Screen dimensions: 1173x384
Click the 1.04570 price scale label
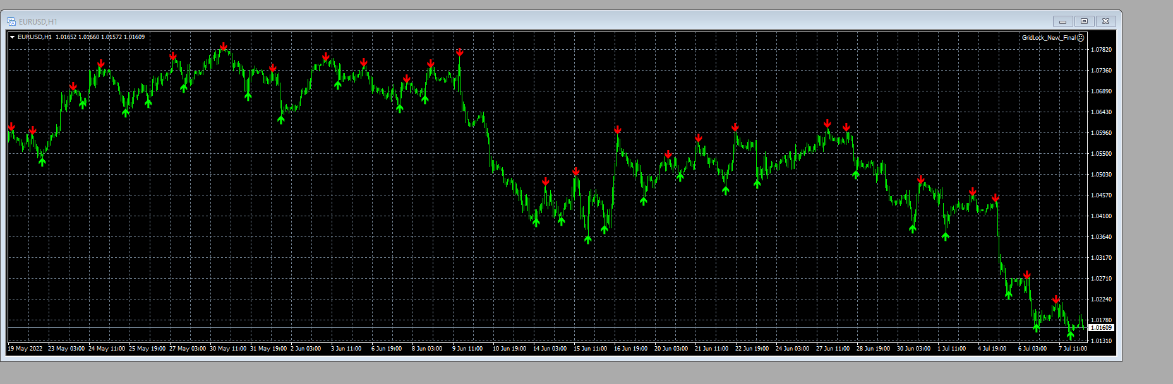click(x=1102, y=195)
